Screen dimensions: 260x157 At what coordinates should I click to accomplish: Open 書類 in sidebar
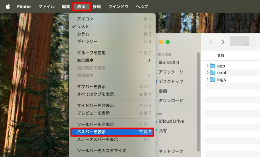pos(163,91)
